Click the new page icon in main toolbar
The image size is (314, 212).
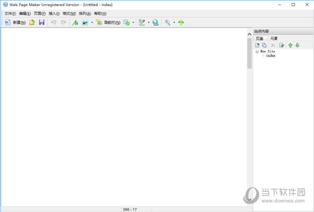[x=7, y=22]
